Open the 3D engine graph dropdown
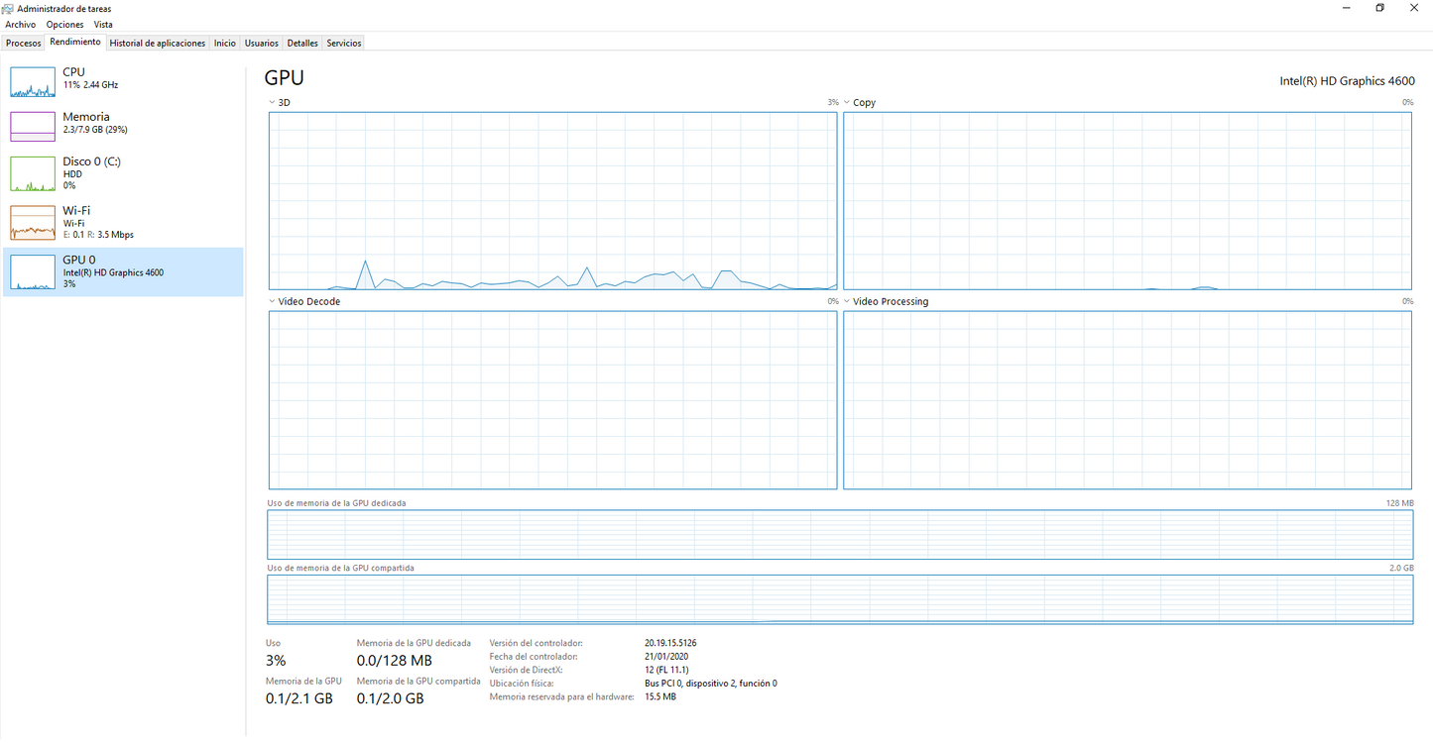 272,103
